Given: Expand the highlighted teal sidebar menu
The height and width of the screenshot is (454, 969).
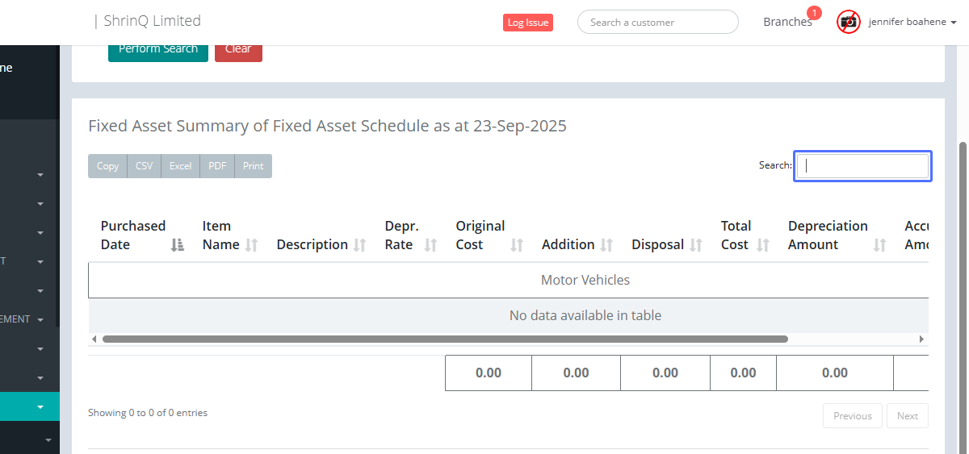Looking at the screenshot, I should (40, 407).
